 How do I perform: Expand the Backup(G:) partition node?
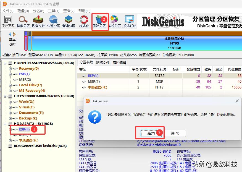point(10,118)
